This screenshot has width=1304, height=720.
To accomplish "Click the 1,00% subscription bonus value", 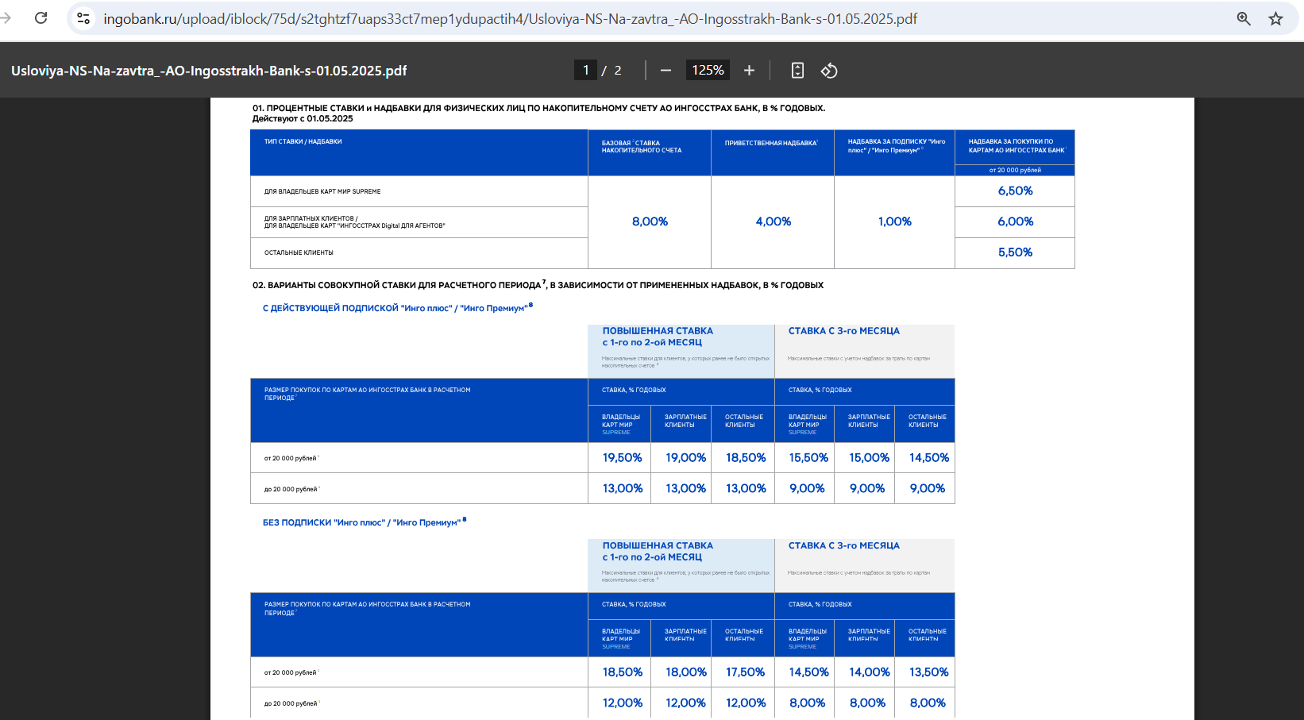I will (895, 221).
